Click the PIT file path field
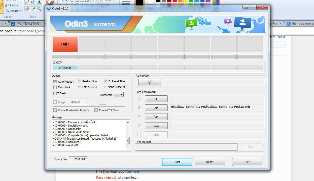 [x=214, y=82]
